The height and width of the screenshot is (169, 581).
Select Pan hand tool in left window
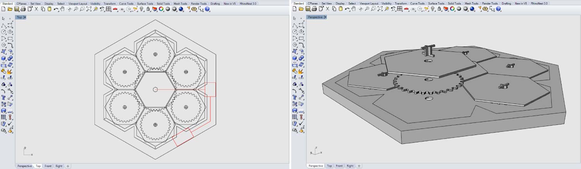click(62, 9)
